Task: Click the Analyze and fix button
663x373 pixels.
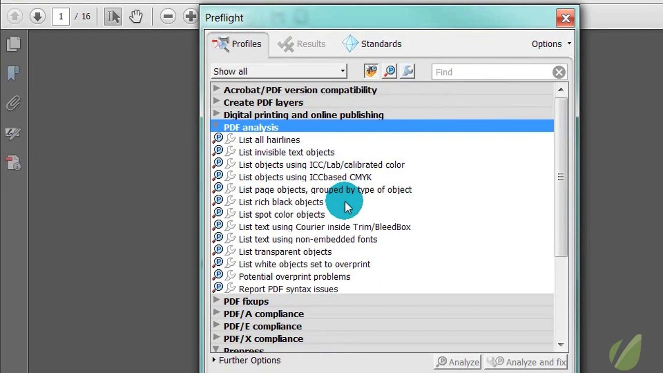Action: (x=526, y=362)
